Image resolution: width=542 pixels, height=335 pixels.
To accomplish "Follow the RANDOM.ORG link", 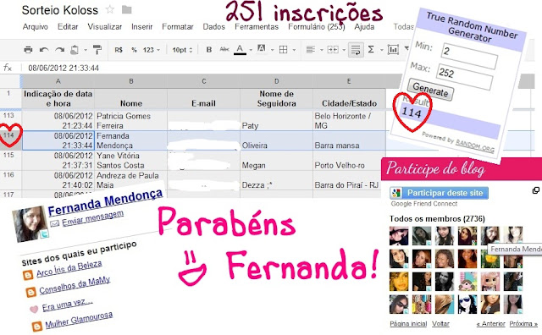I will (475, 146).
